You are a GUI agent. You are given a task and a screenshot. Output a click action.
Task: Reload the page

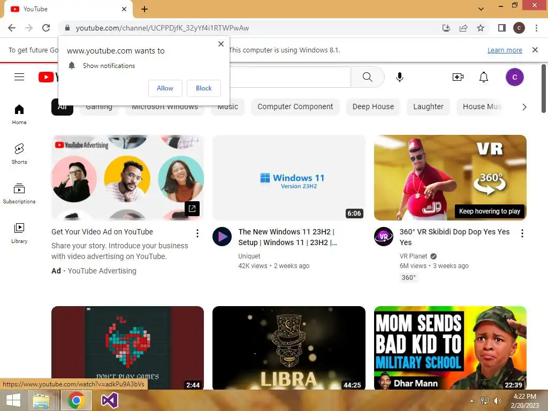click(46, 28)
